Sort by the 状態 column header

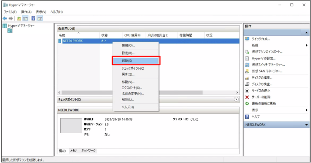point(111,35)
